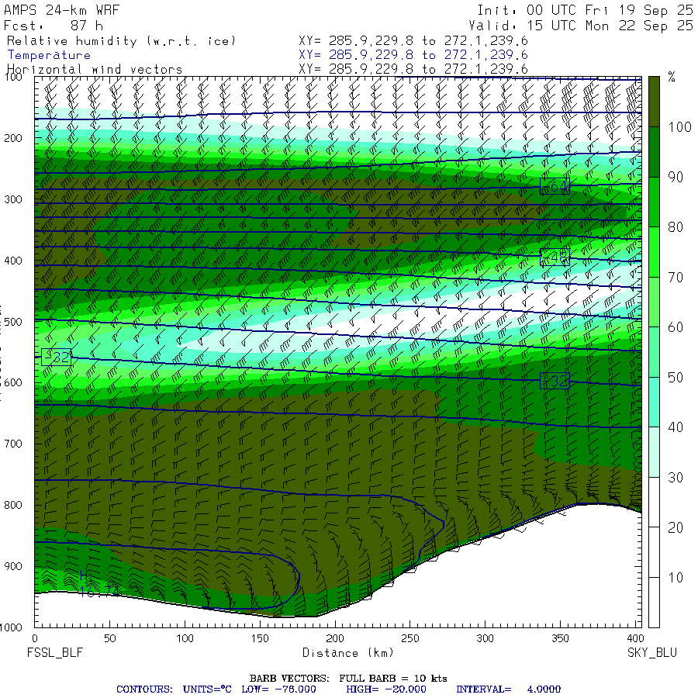Click the "%" unit label above colorbar
The width and height of the screenshot is (698, 698).
(672, 78)
